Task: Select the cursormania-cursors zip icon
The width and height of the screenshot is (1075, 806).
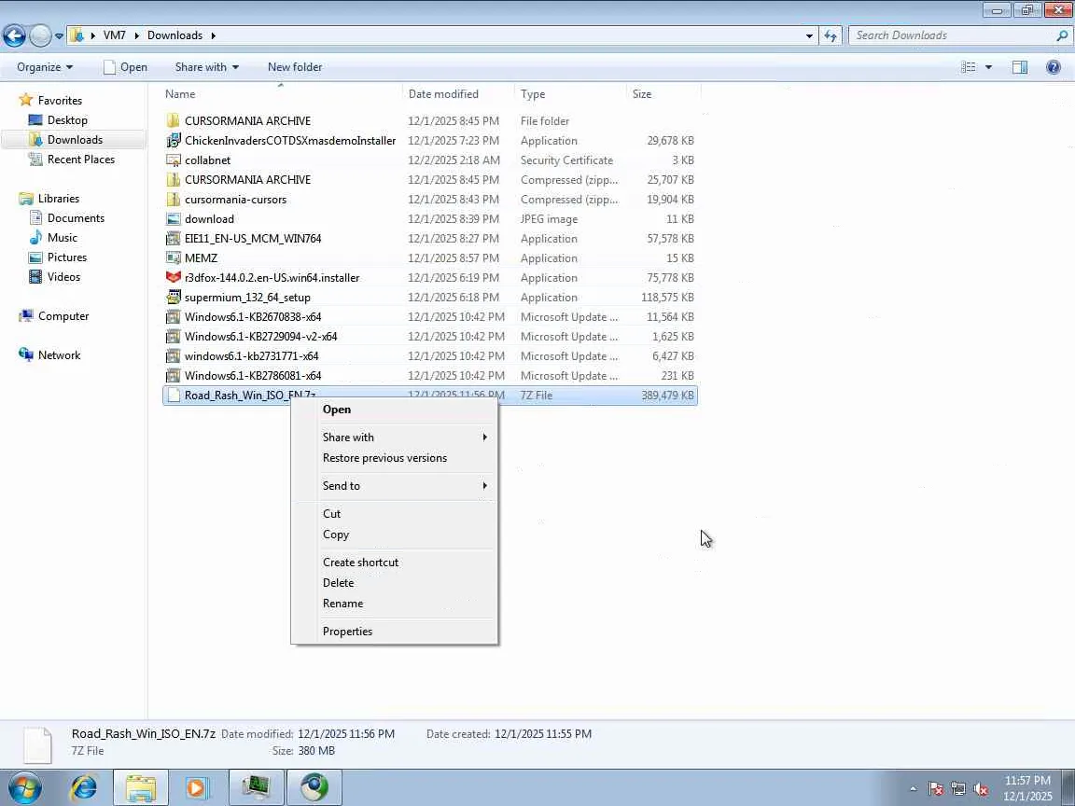Action: tap(174, 200)
